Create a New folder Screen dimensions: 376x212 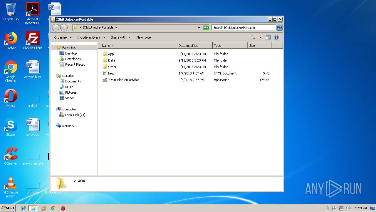[144, 37]
